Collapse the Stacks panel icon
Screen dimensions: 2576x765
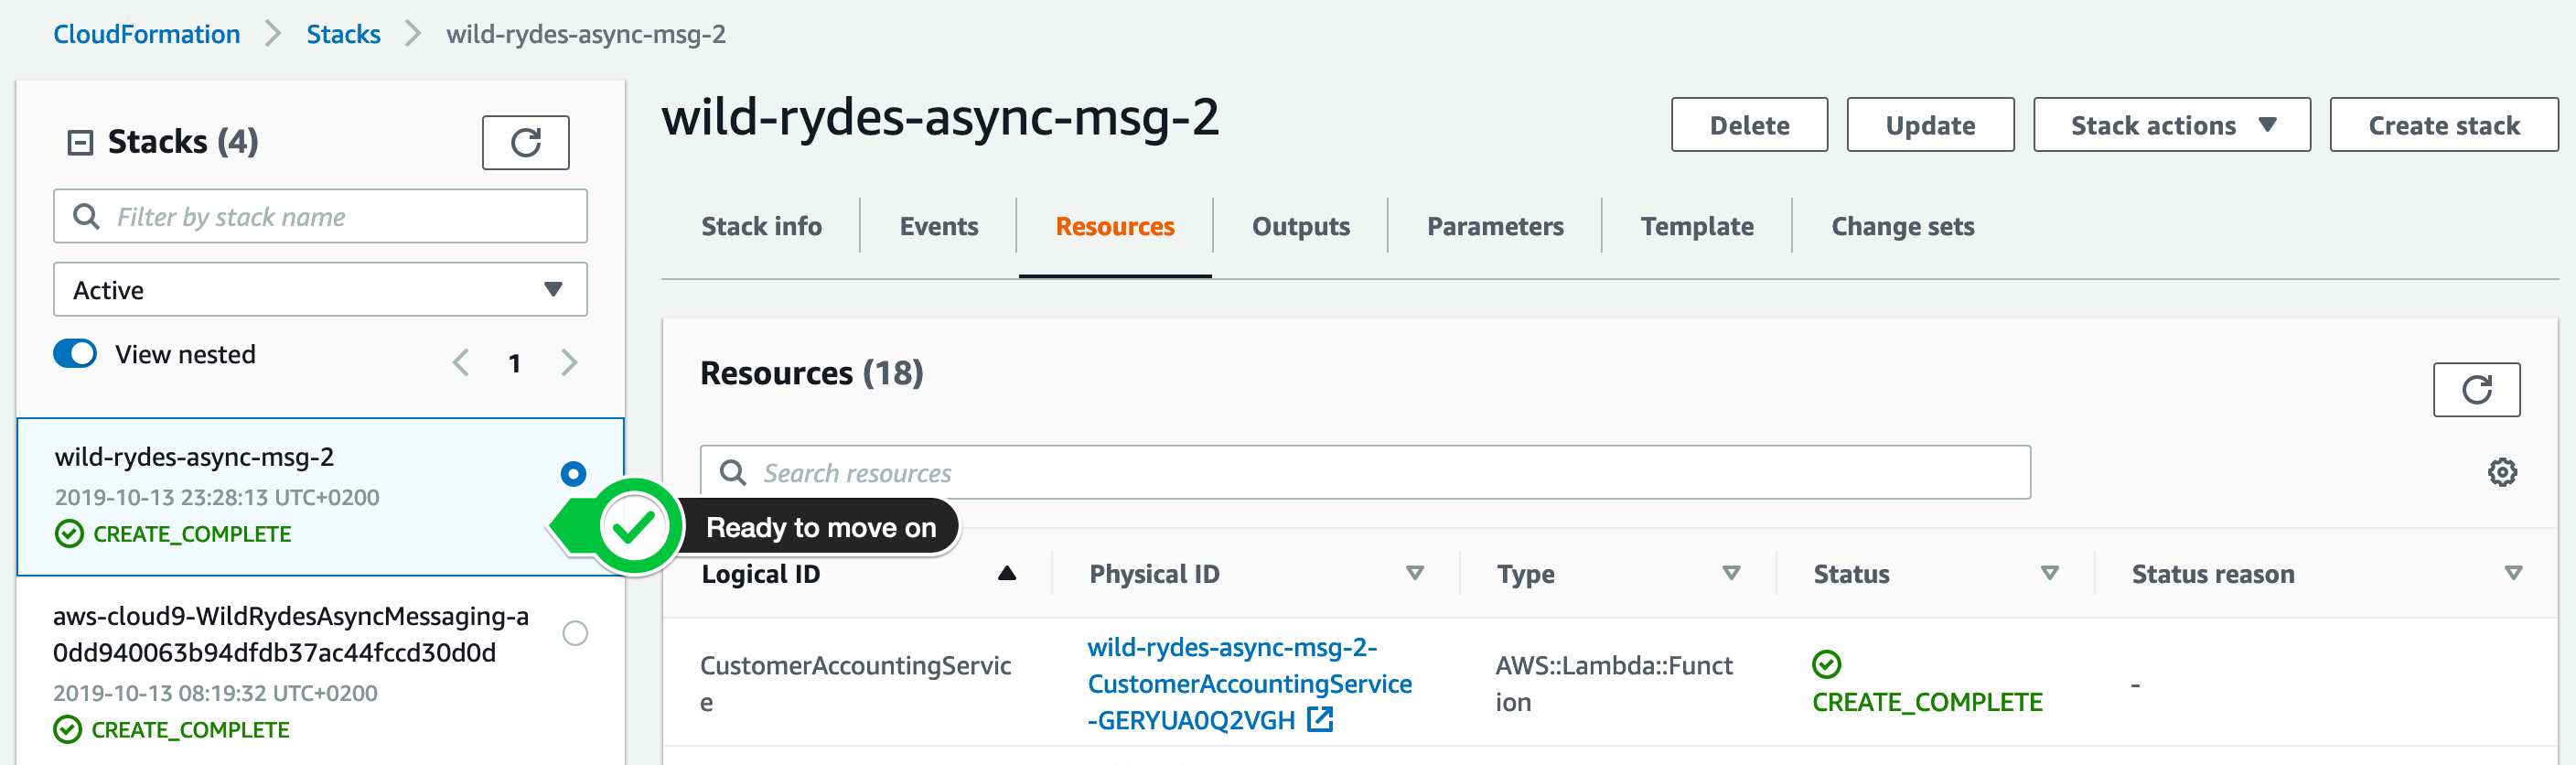pos(80,143)
